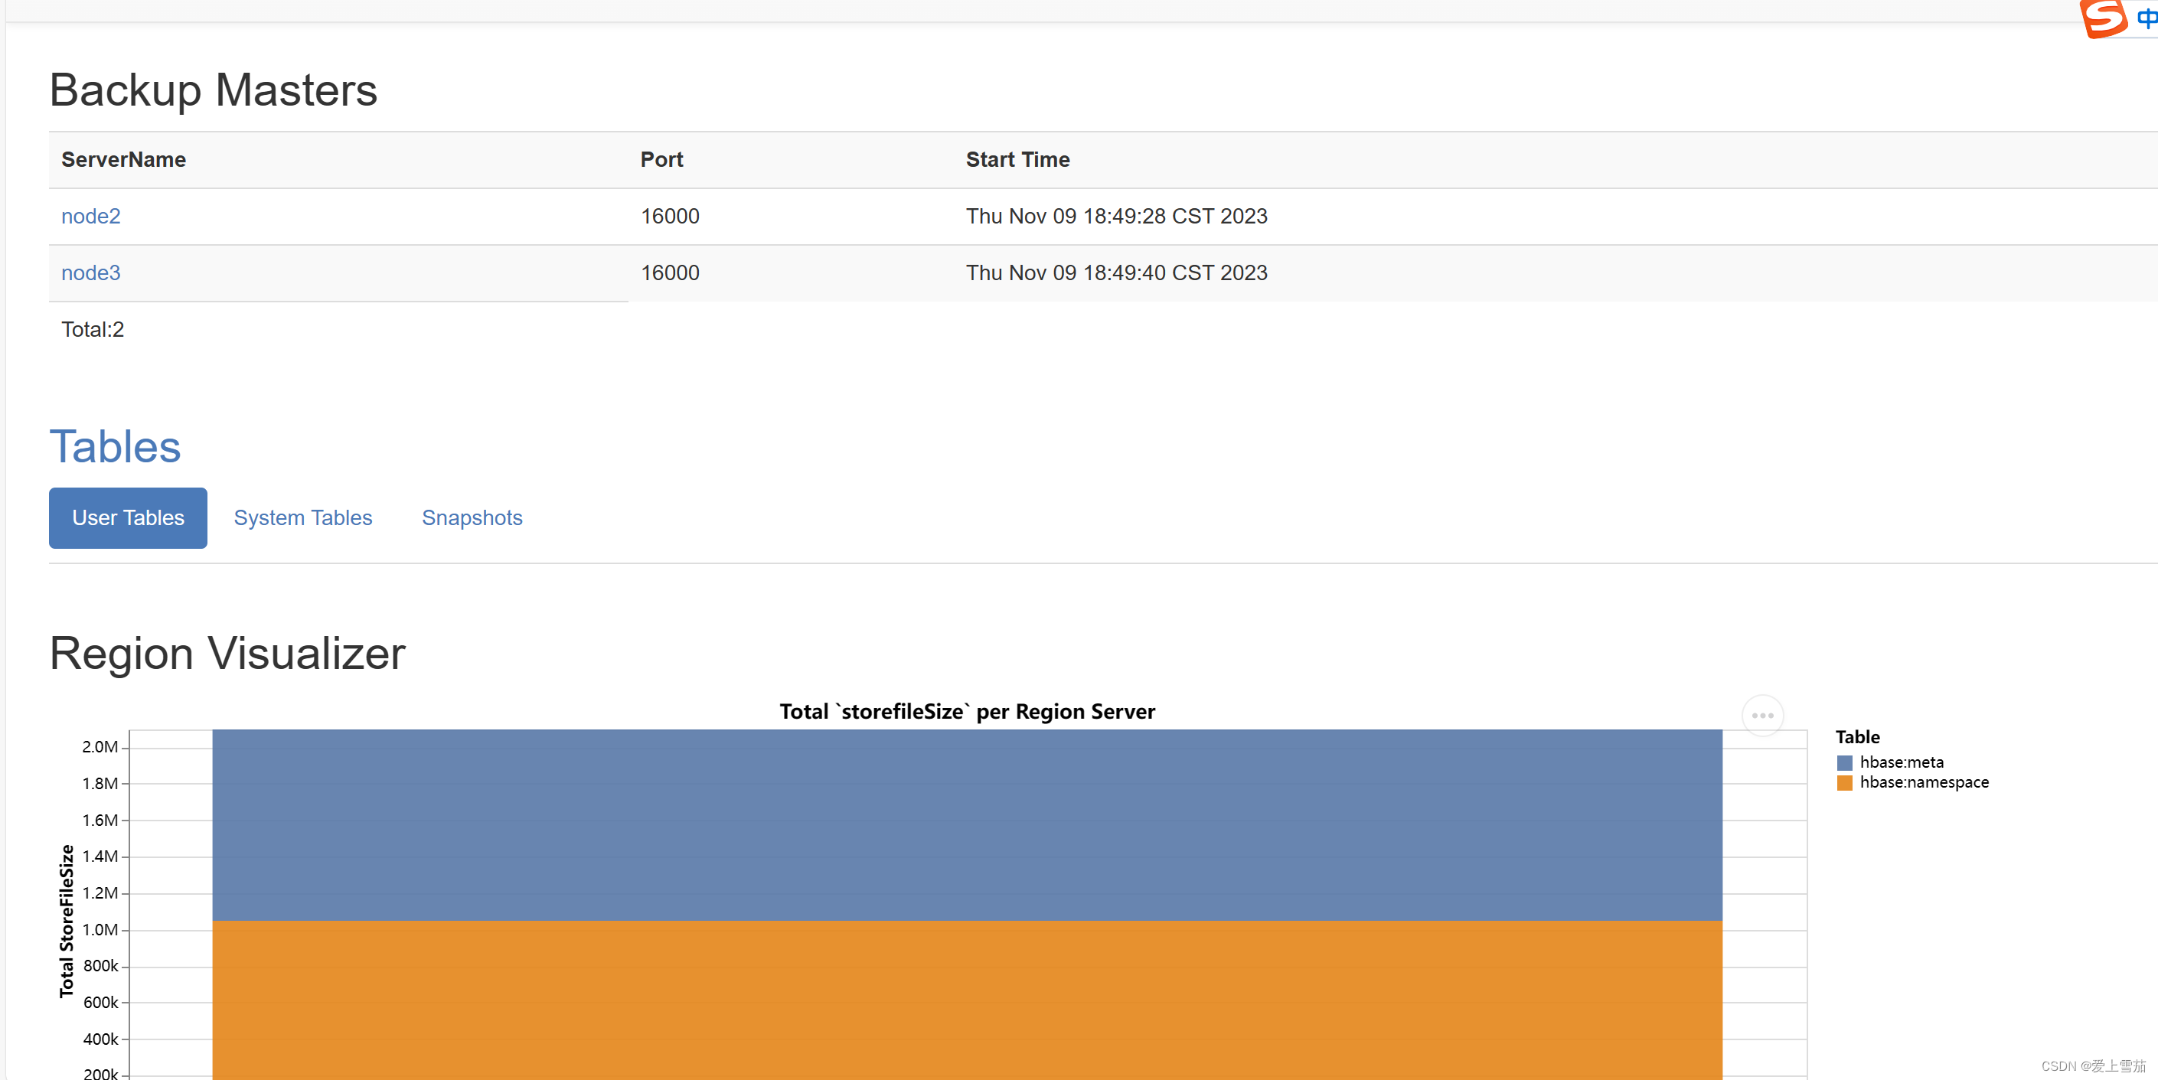Click the hbase:meta legend label

(x=1901, y=762)
